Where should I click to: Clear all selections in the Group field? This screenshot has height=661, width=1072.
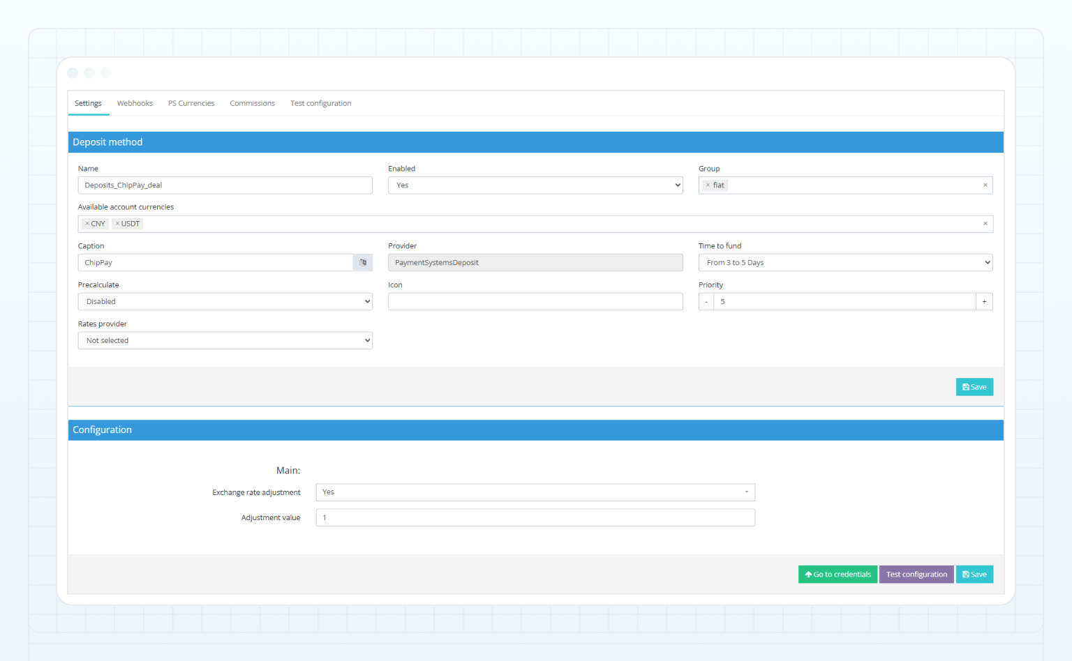click(x=985, y=185)
